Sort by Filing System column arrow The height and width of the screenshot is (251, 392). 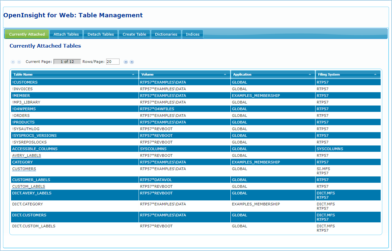(375, 75)
